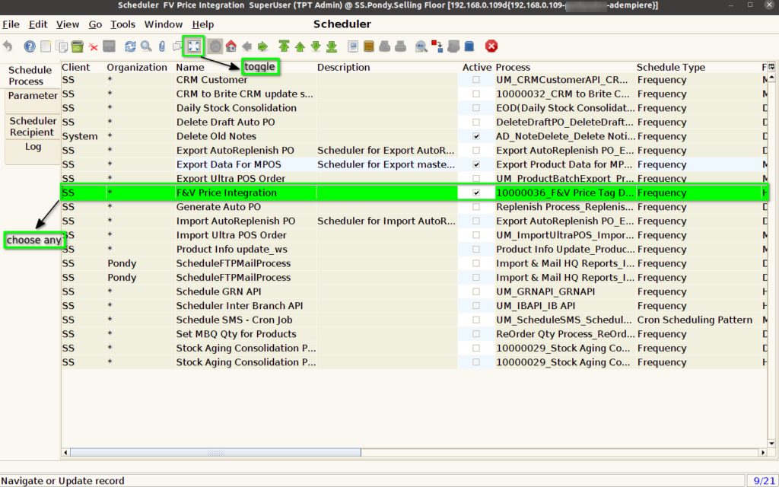Click the green right arrow Detail icon
Viewport: 779px width, 487px height.
262,46
